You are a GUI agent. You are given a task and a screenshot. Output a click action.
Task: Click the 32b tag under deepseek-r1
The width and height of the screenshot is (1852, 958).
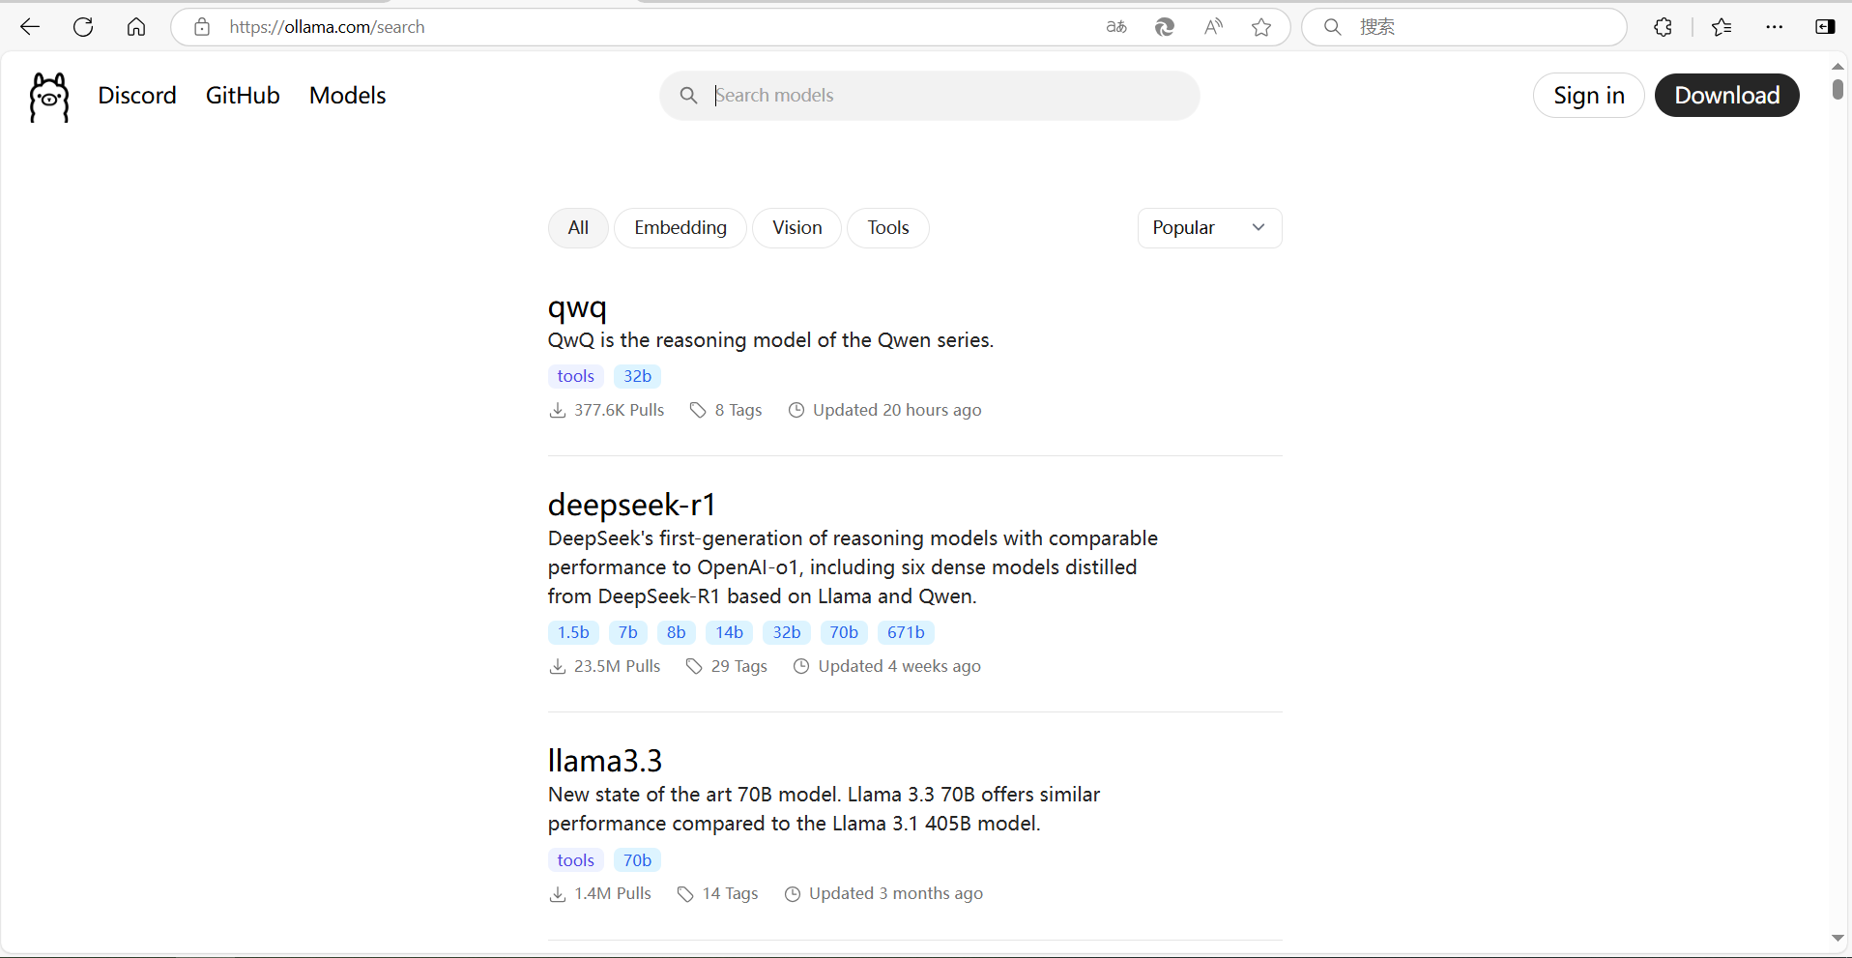(787, 632)
